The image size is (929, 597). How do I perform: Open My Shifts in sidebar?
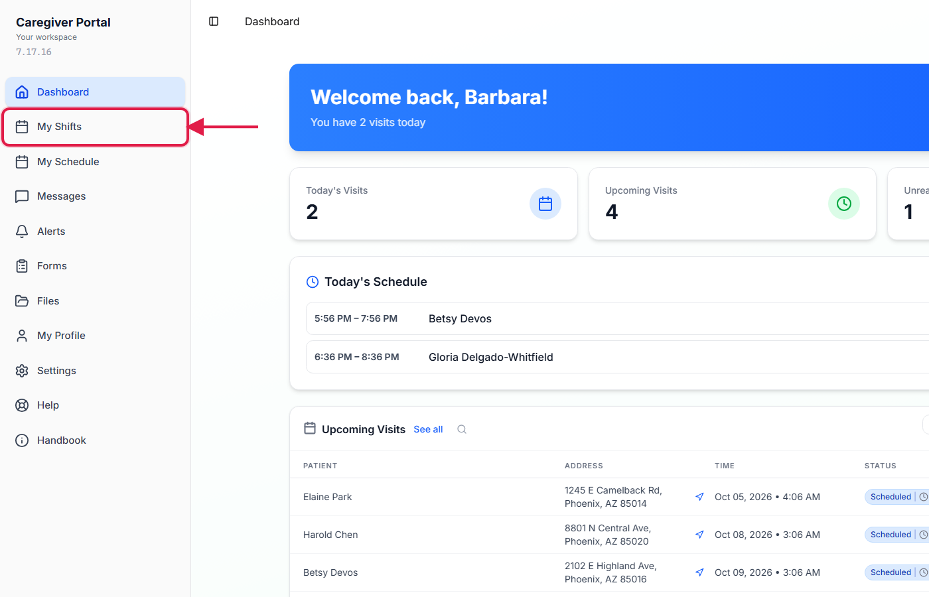[96, 127]
